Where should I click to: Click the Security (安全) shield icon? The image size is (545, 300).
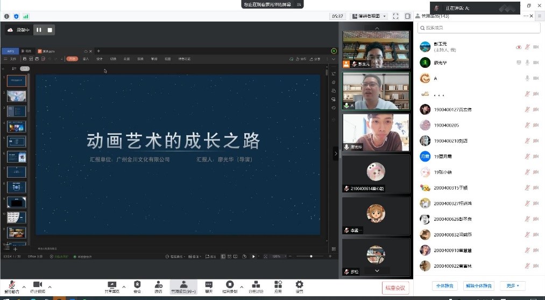[137, 286]
